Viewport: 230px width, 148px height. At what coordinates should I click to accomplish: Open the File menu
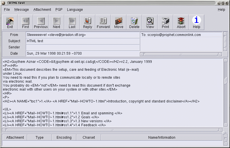[x=7, y=10]
